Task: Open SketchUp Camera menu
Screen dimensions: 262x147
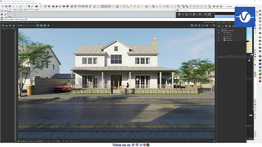Action: (13, 3)
